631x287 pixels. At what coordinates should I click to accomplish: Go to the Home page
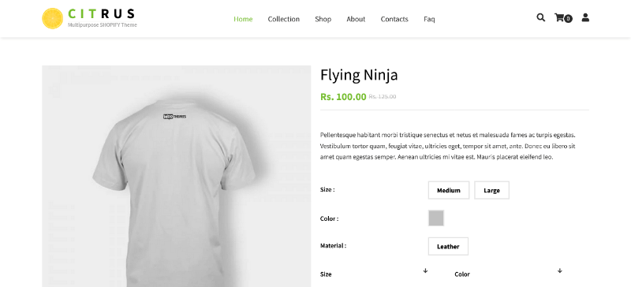tap(243, 19)
